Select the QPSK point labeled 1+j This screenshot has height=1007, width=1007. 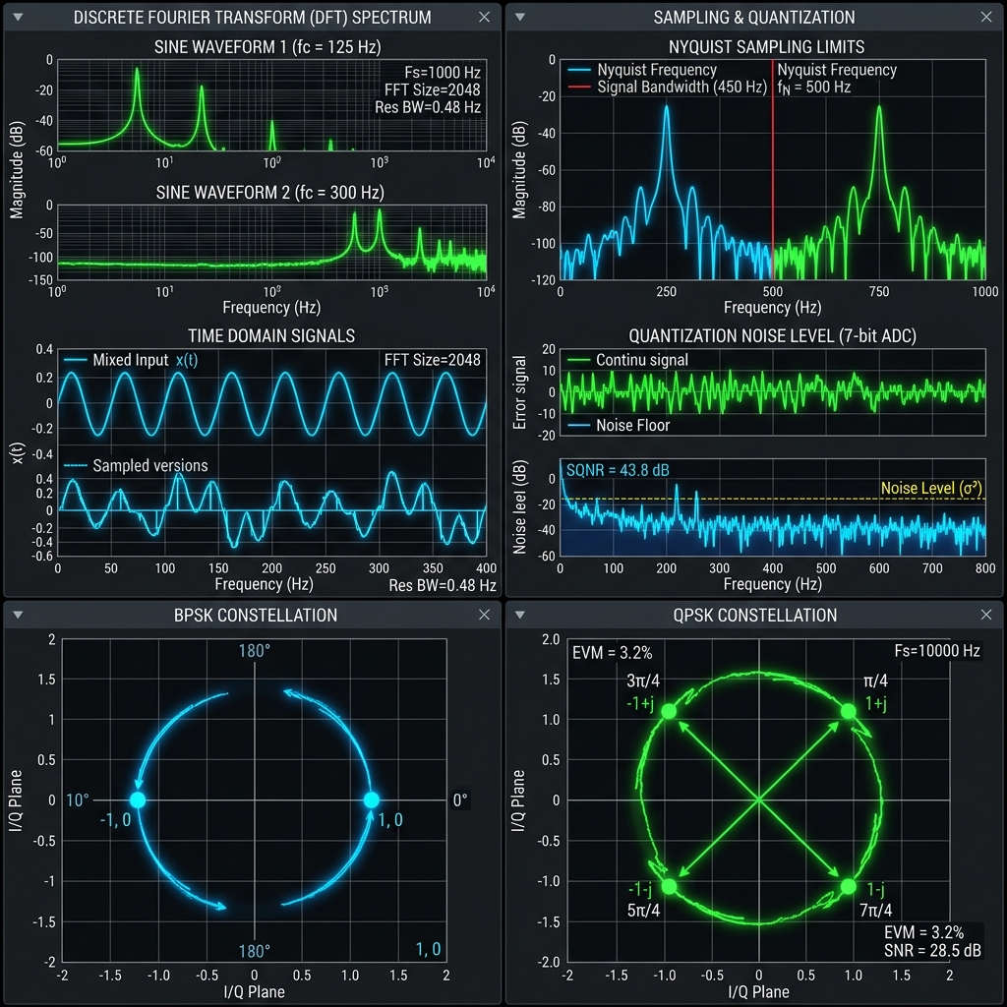click(x=849, y=711)
